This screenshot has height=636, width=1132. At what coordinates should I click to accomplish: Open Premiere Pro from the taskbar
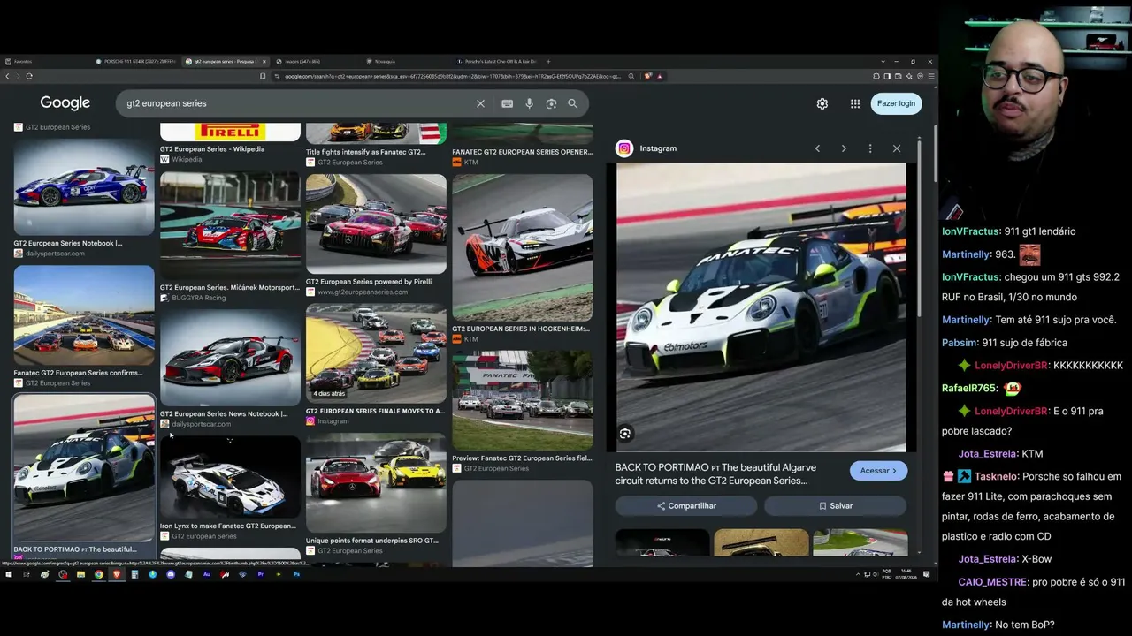pos(261,574)
